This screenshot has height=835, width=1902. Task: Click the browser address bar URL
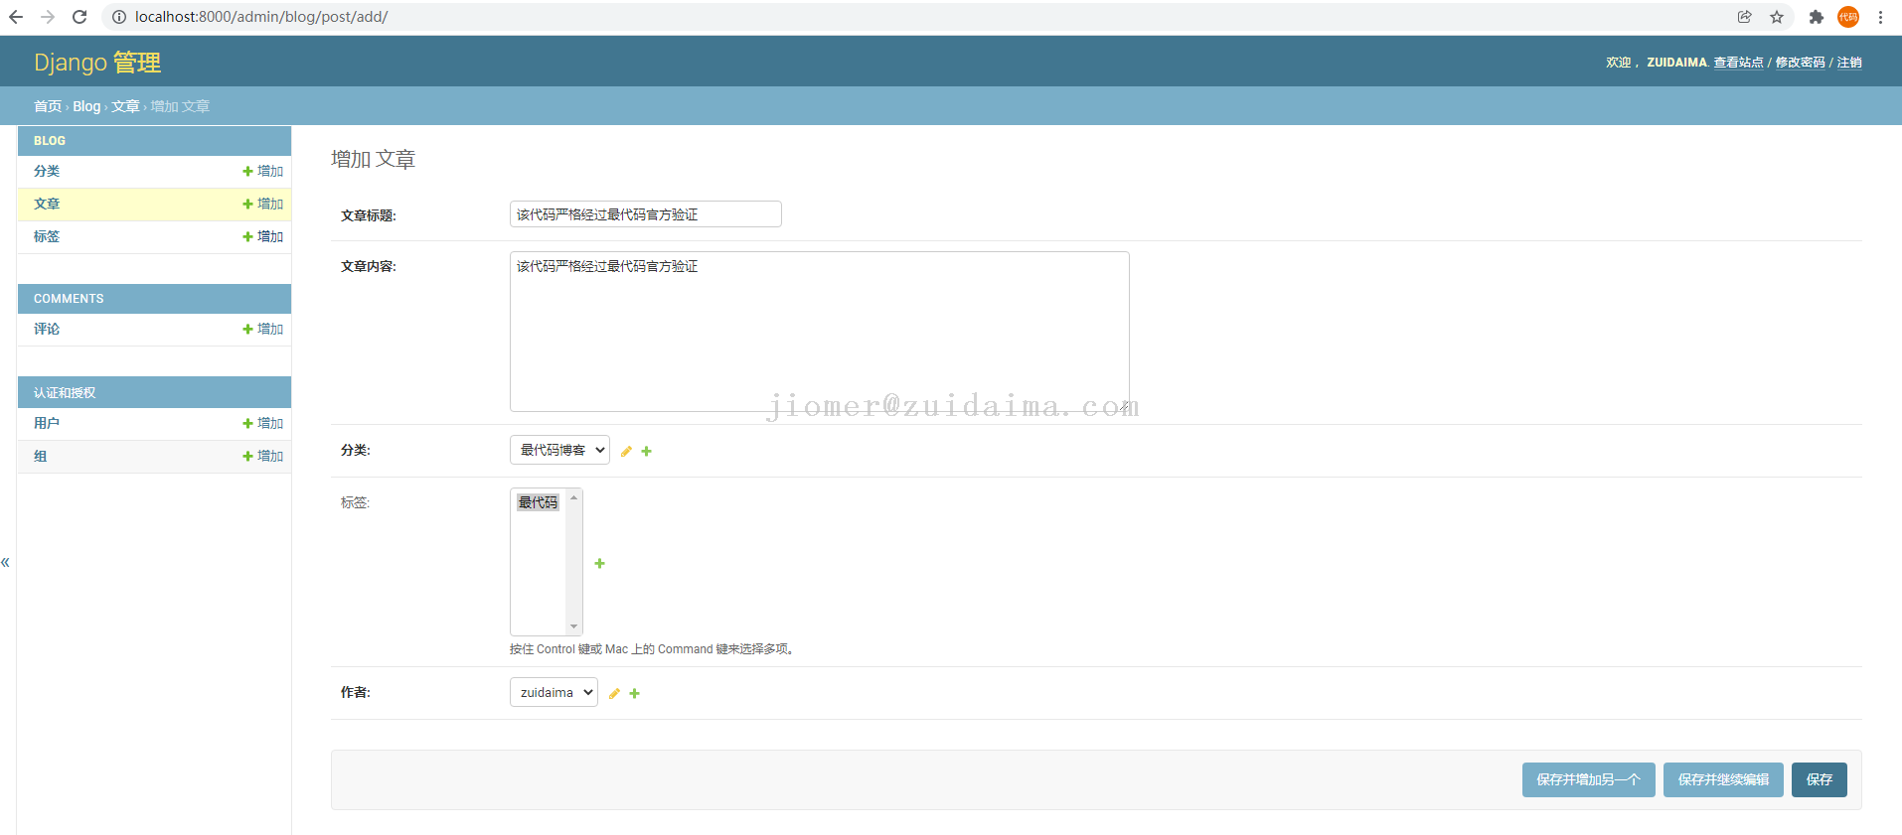point(261,17)
